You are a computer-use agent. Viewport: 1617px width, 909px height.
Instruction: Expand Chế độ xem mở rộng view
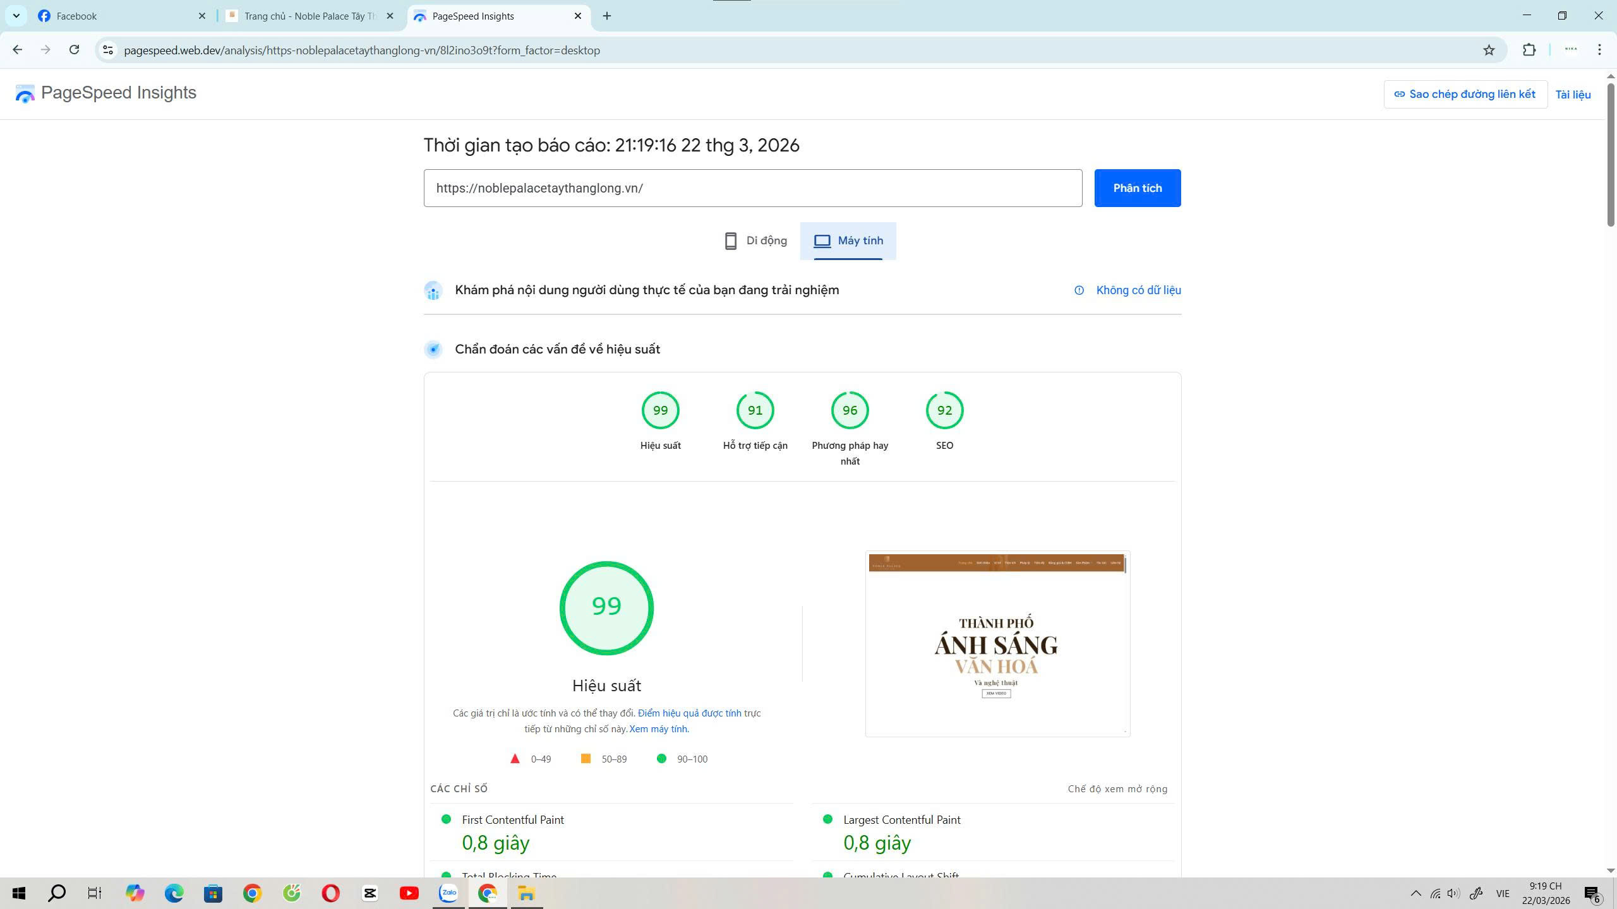[1117, 788]
